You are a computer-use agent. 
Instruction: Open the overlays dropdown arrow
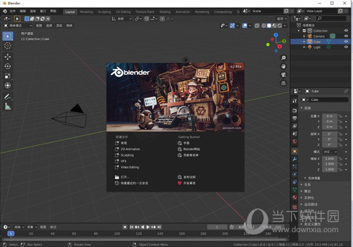[250, 25]
